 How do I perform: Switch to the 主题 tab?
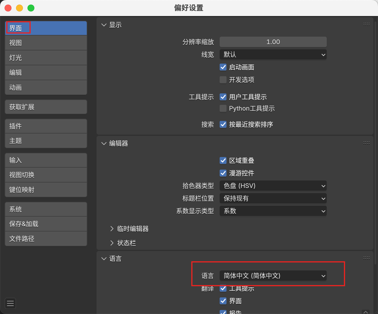[x=46, y=141]
